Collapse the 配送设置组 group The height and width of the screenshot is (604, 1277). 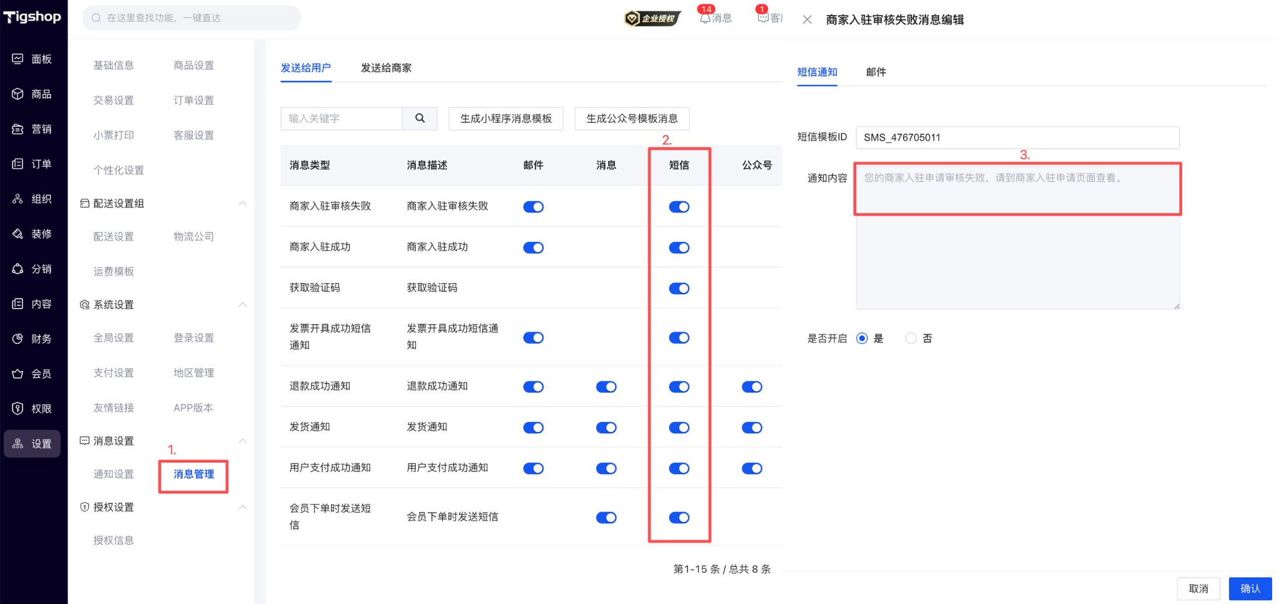tap(243, 203)
